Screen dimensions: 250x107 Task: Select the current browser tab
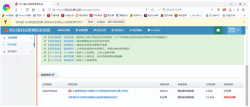click(x=34, y=4)
